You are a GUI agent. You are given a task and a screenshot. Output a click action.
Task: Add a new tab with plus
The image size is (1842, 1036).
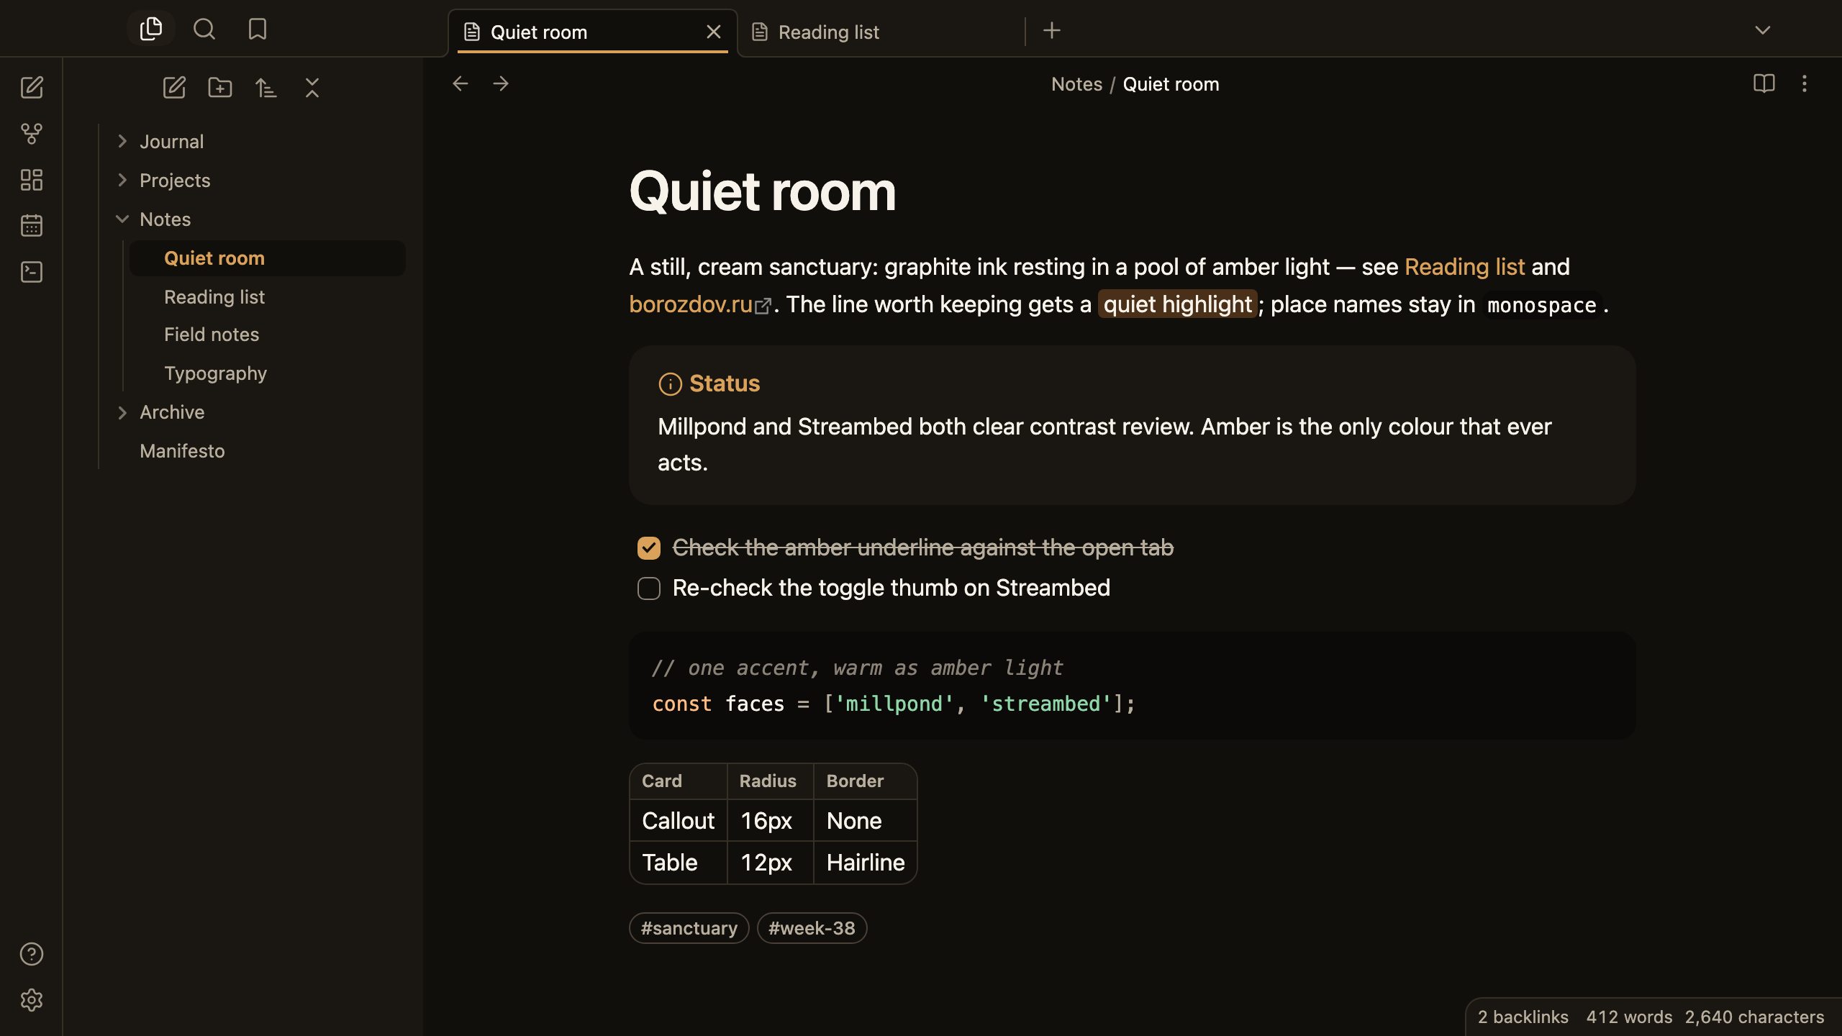point(1052,31)
